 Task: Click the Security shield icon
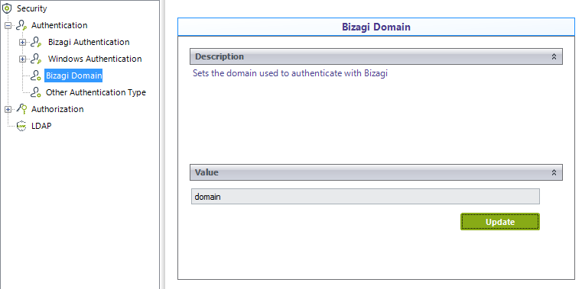pyautogui.click(x=7, y=8)
